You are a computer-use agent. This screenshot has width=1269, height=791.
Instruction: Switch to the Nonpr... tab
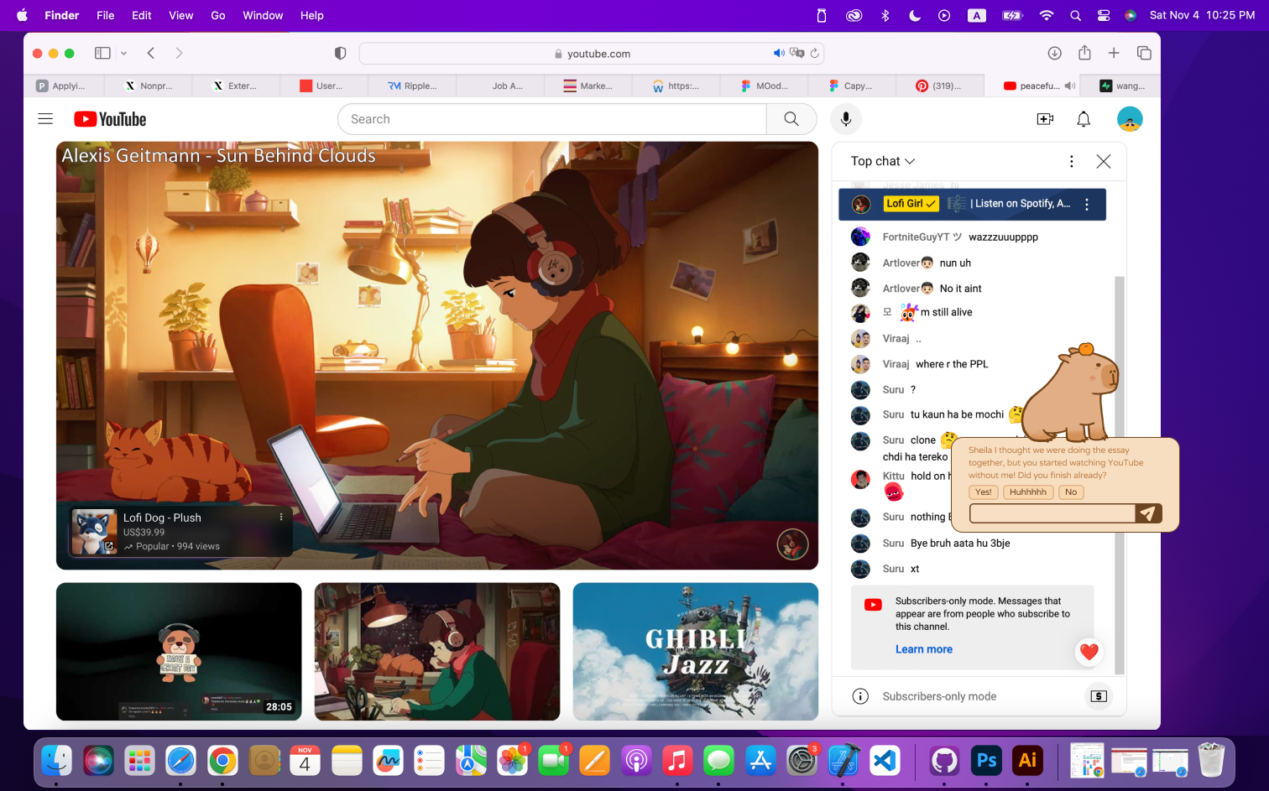pos(149,86)
